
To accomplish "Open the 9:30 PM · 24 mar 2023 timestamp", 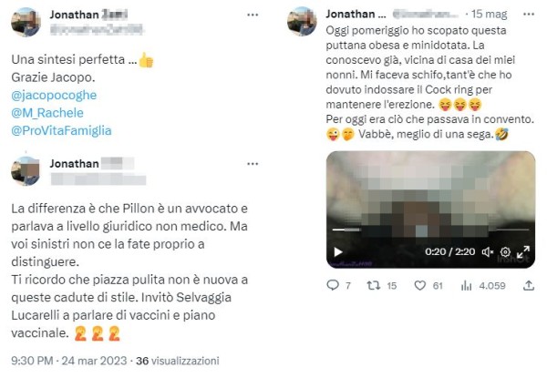I will 69,361.
